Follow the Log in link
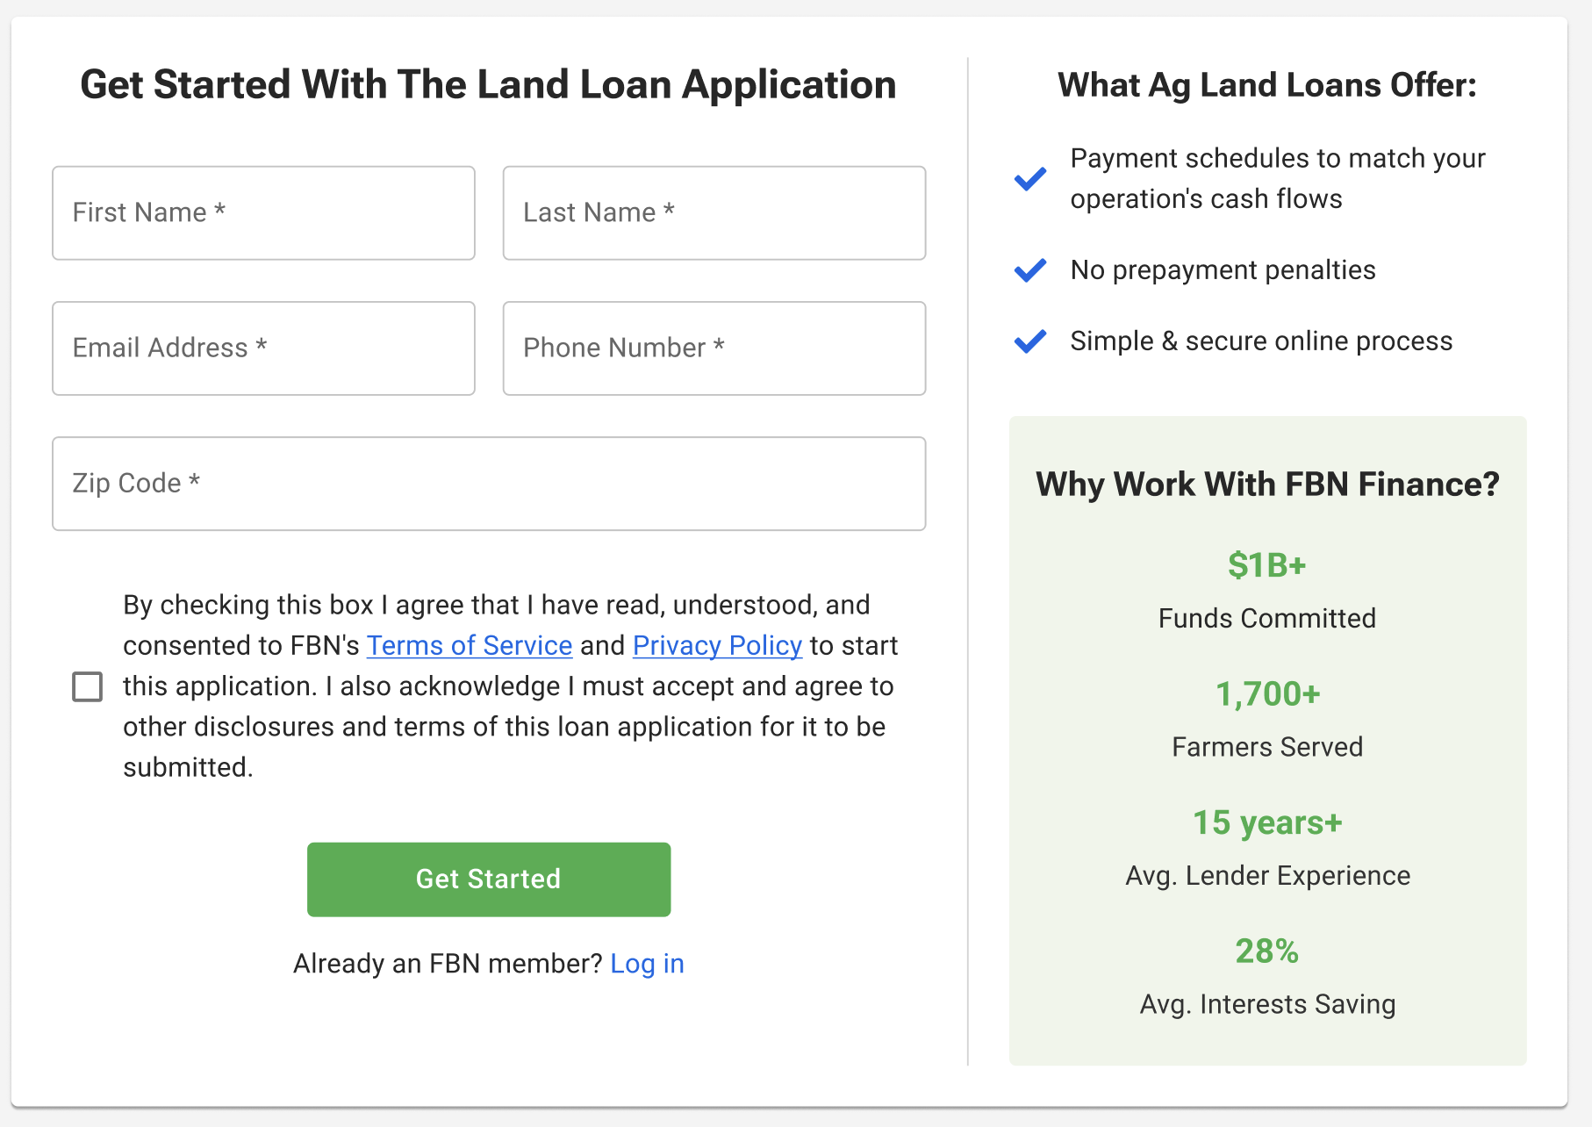 pyautogui.click(x=647, y=964)
